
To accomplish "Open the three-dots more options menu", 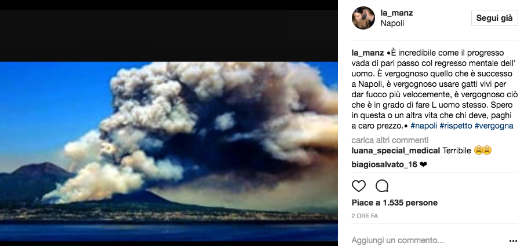I will [x=513, y=241].
